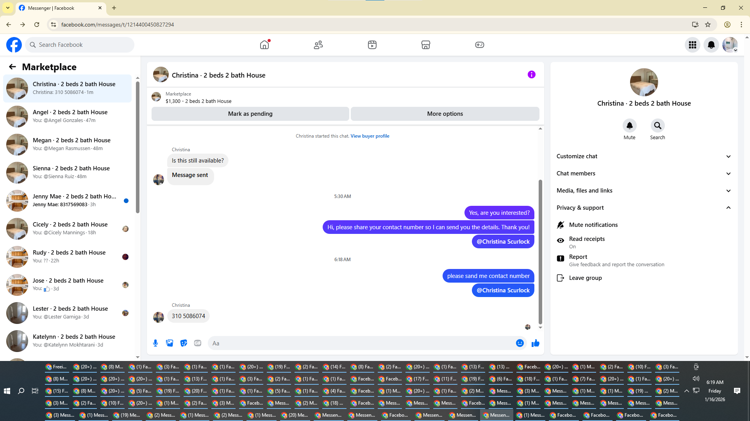Toggle Read receipts setting
The height and width of the screenshot is (421, 750).
click(587, 242)
